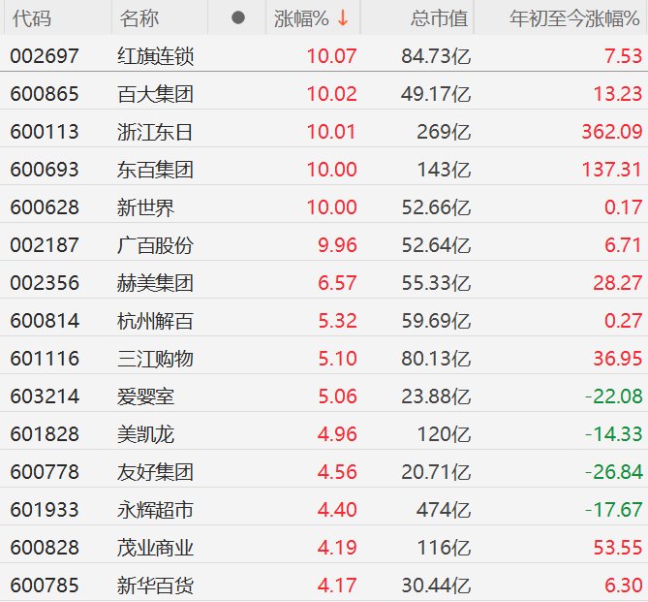Image resolution: width=648 pixels, height=602 pixels.
Task: Sort by the 名称 column header
Action: 139,18
